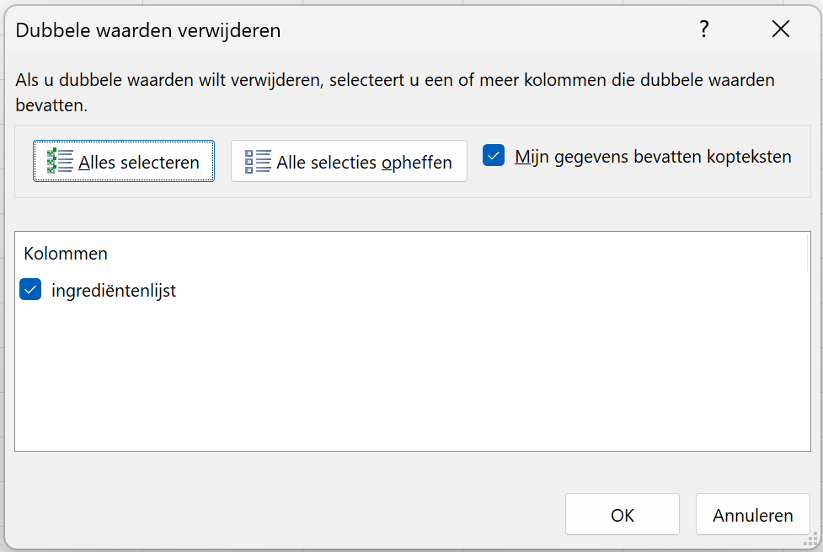Confirm with the OK button
Screen dimensions: 823x552
622,514
